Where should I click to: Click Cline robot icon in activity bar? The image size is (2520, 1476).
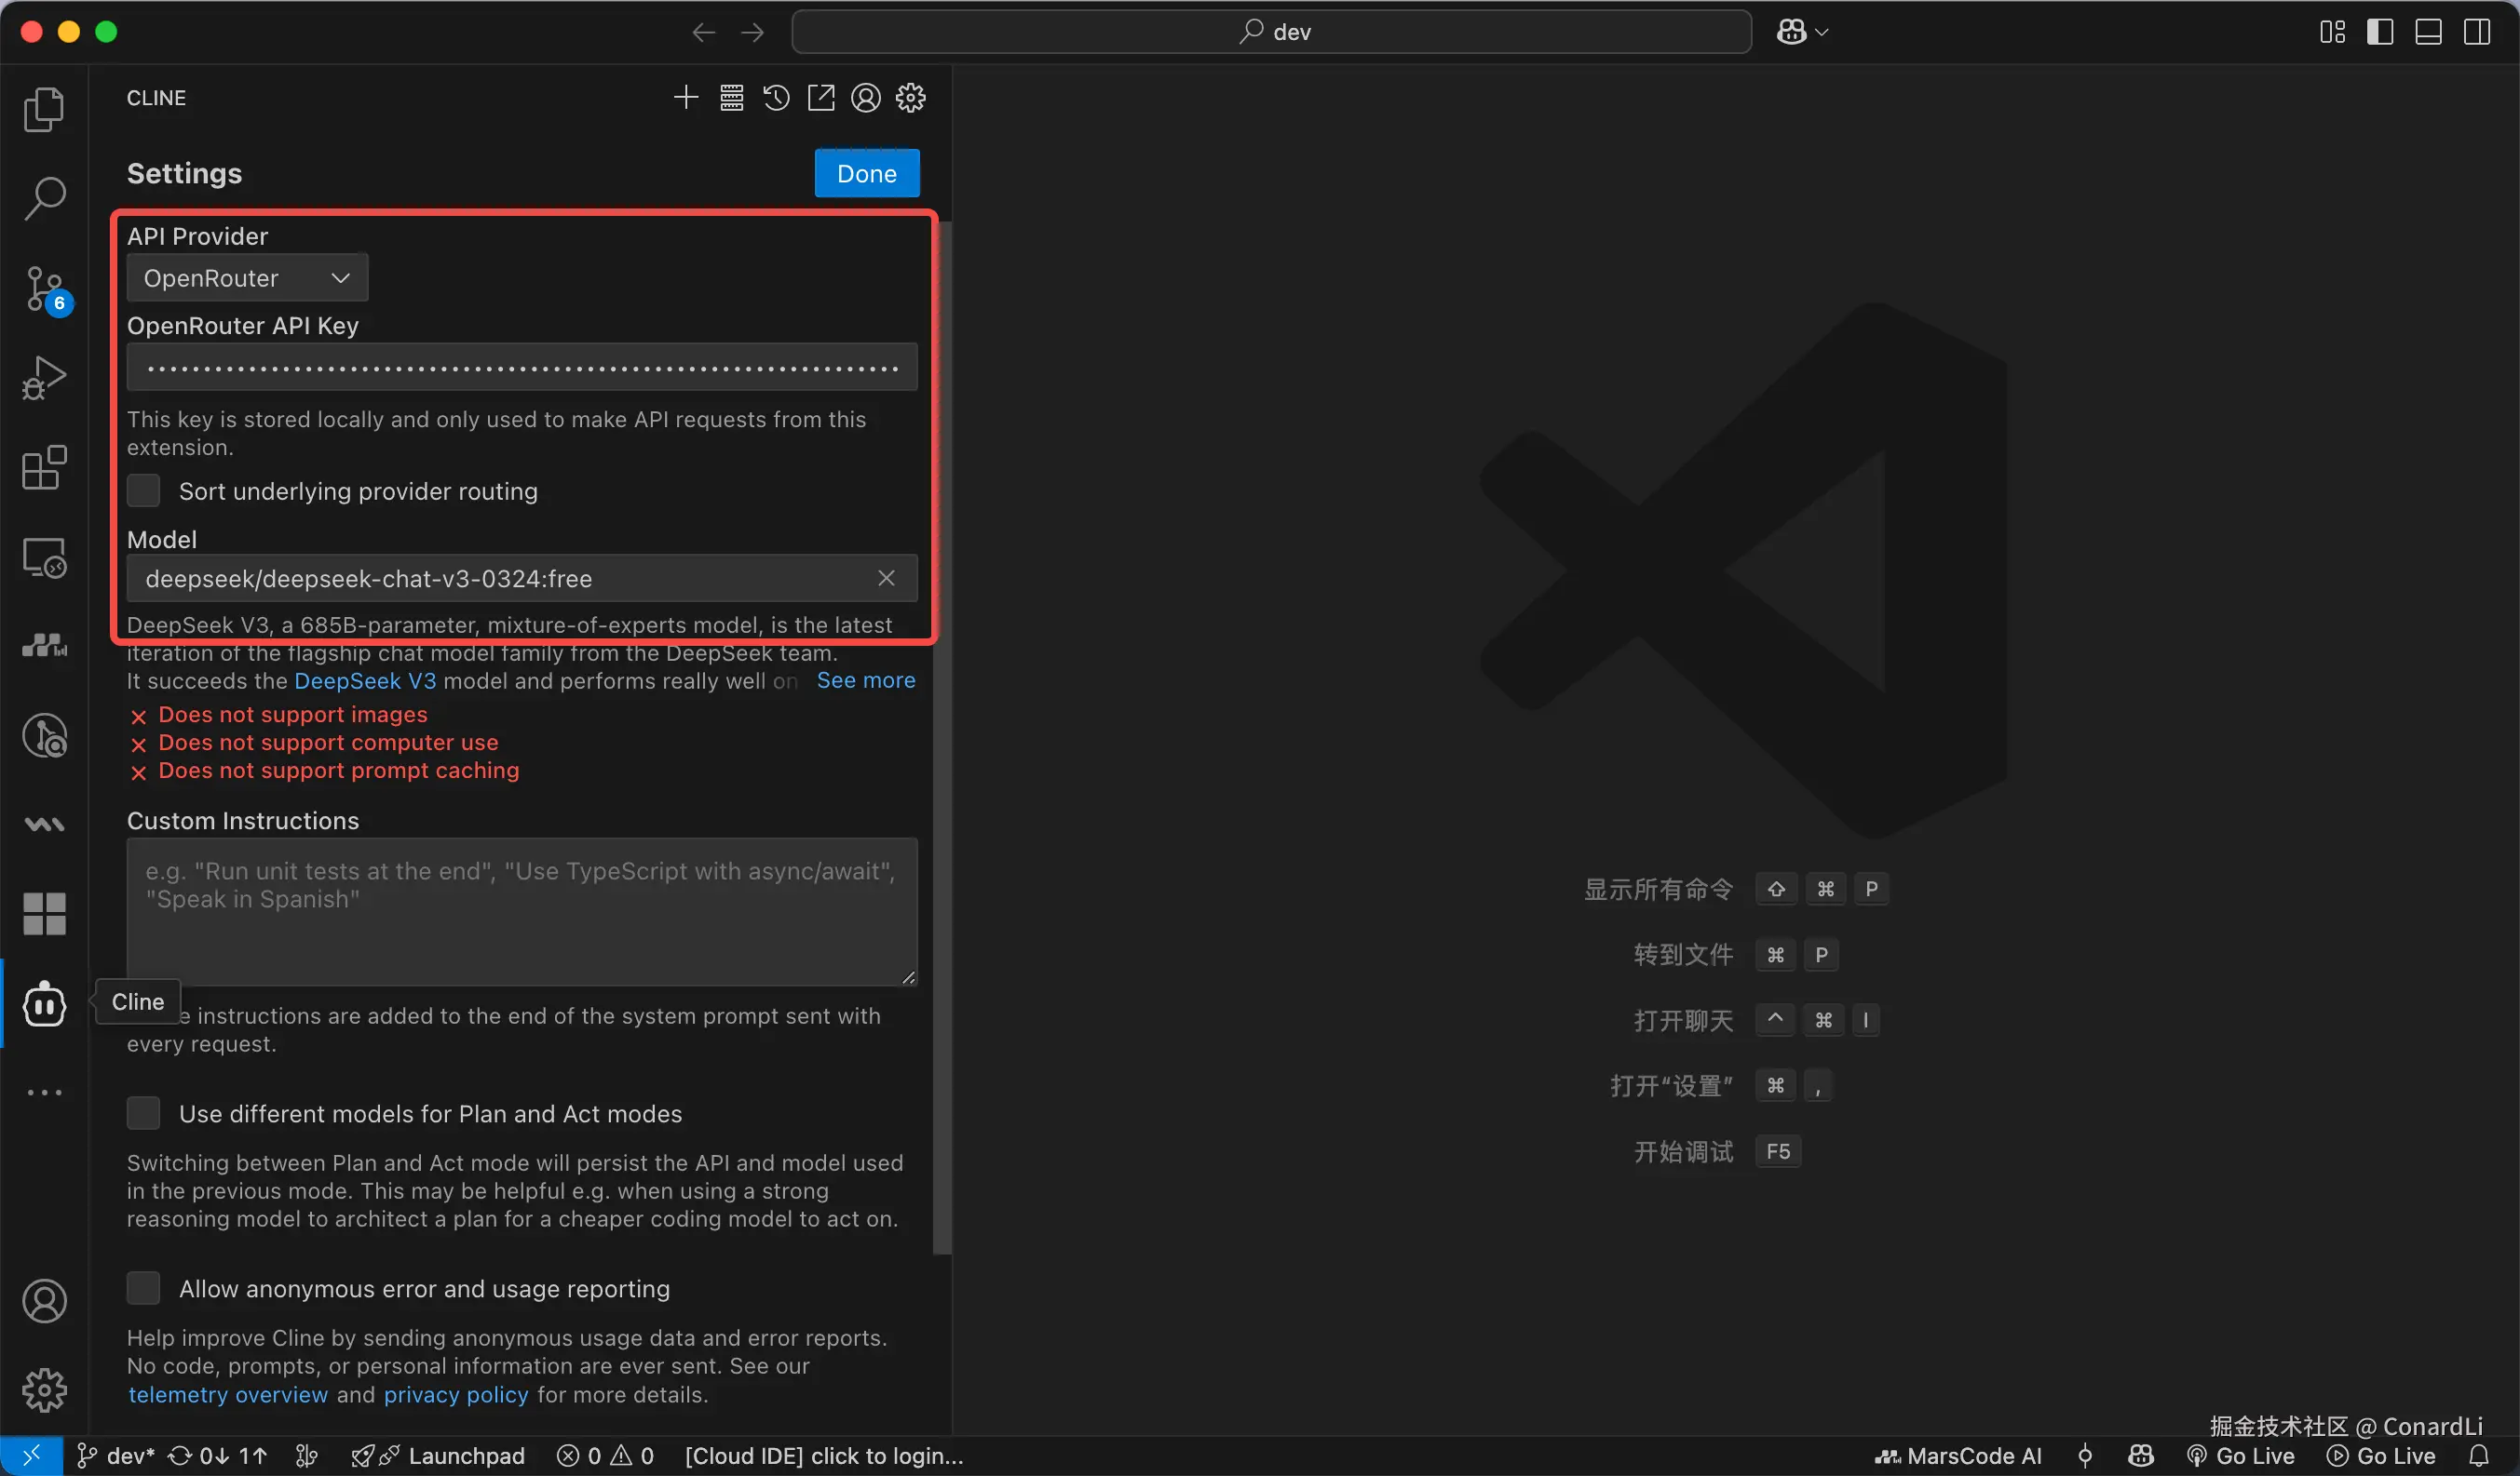(44, 1004)
